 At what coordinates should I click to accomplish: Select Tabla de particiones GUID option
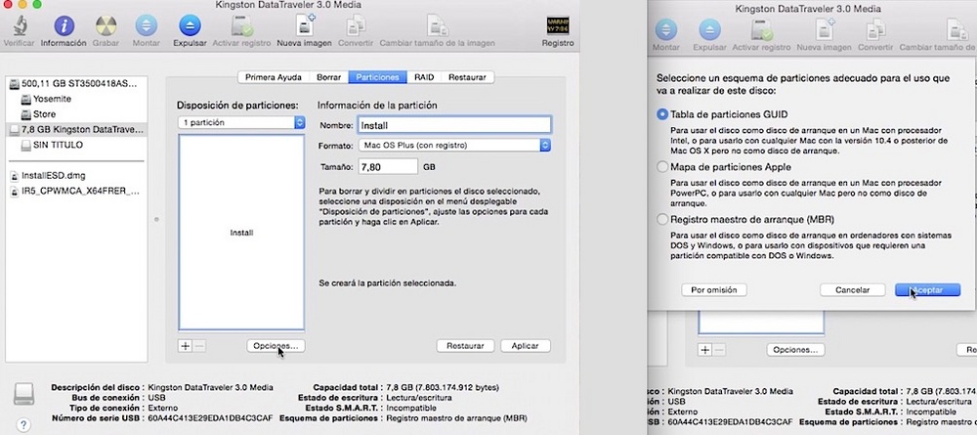point(662,114)
